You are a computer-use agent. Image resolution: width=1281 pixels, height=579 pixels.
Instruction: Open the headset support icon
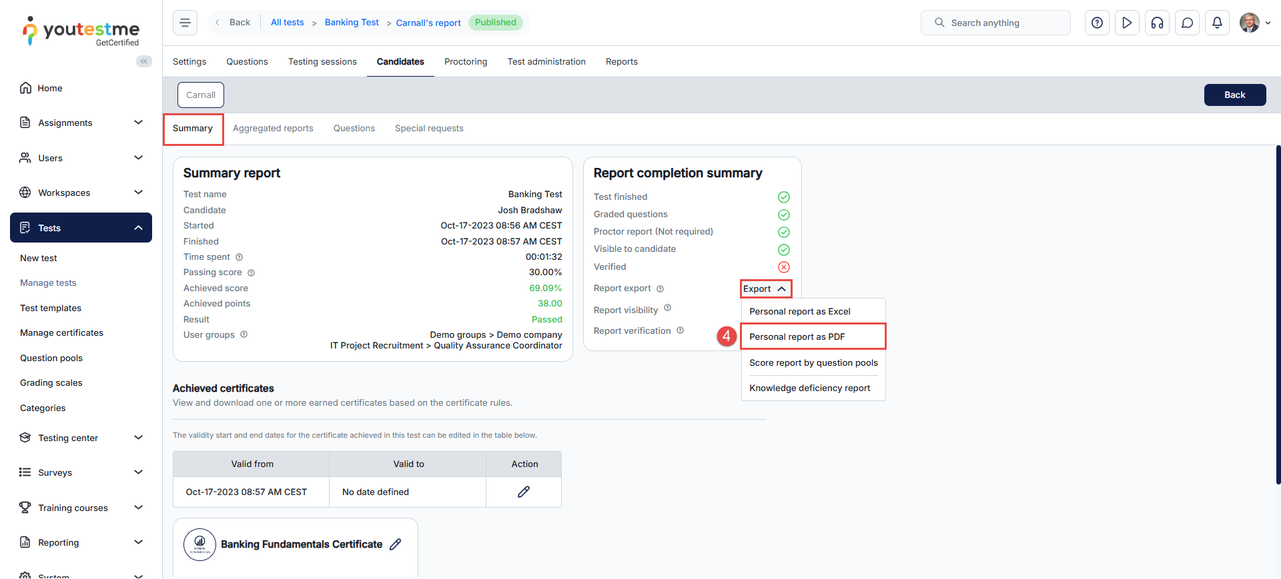(1157, 23)
